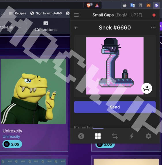The width and height of the screenshot is (162, 165).
Task: Click the skateboard marketplace badge on Snek image
Action: [147, 88]
